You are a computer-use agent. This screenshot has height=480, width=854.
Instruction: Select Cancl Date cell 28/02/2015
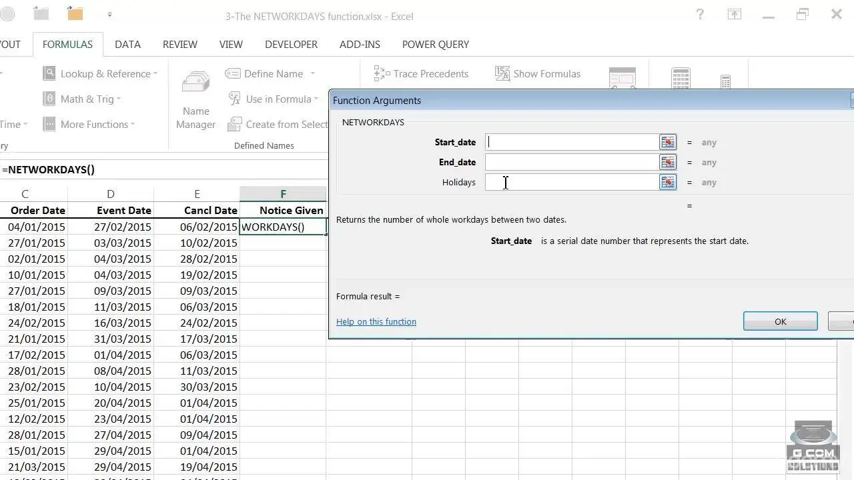point(197,259)
